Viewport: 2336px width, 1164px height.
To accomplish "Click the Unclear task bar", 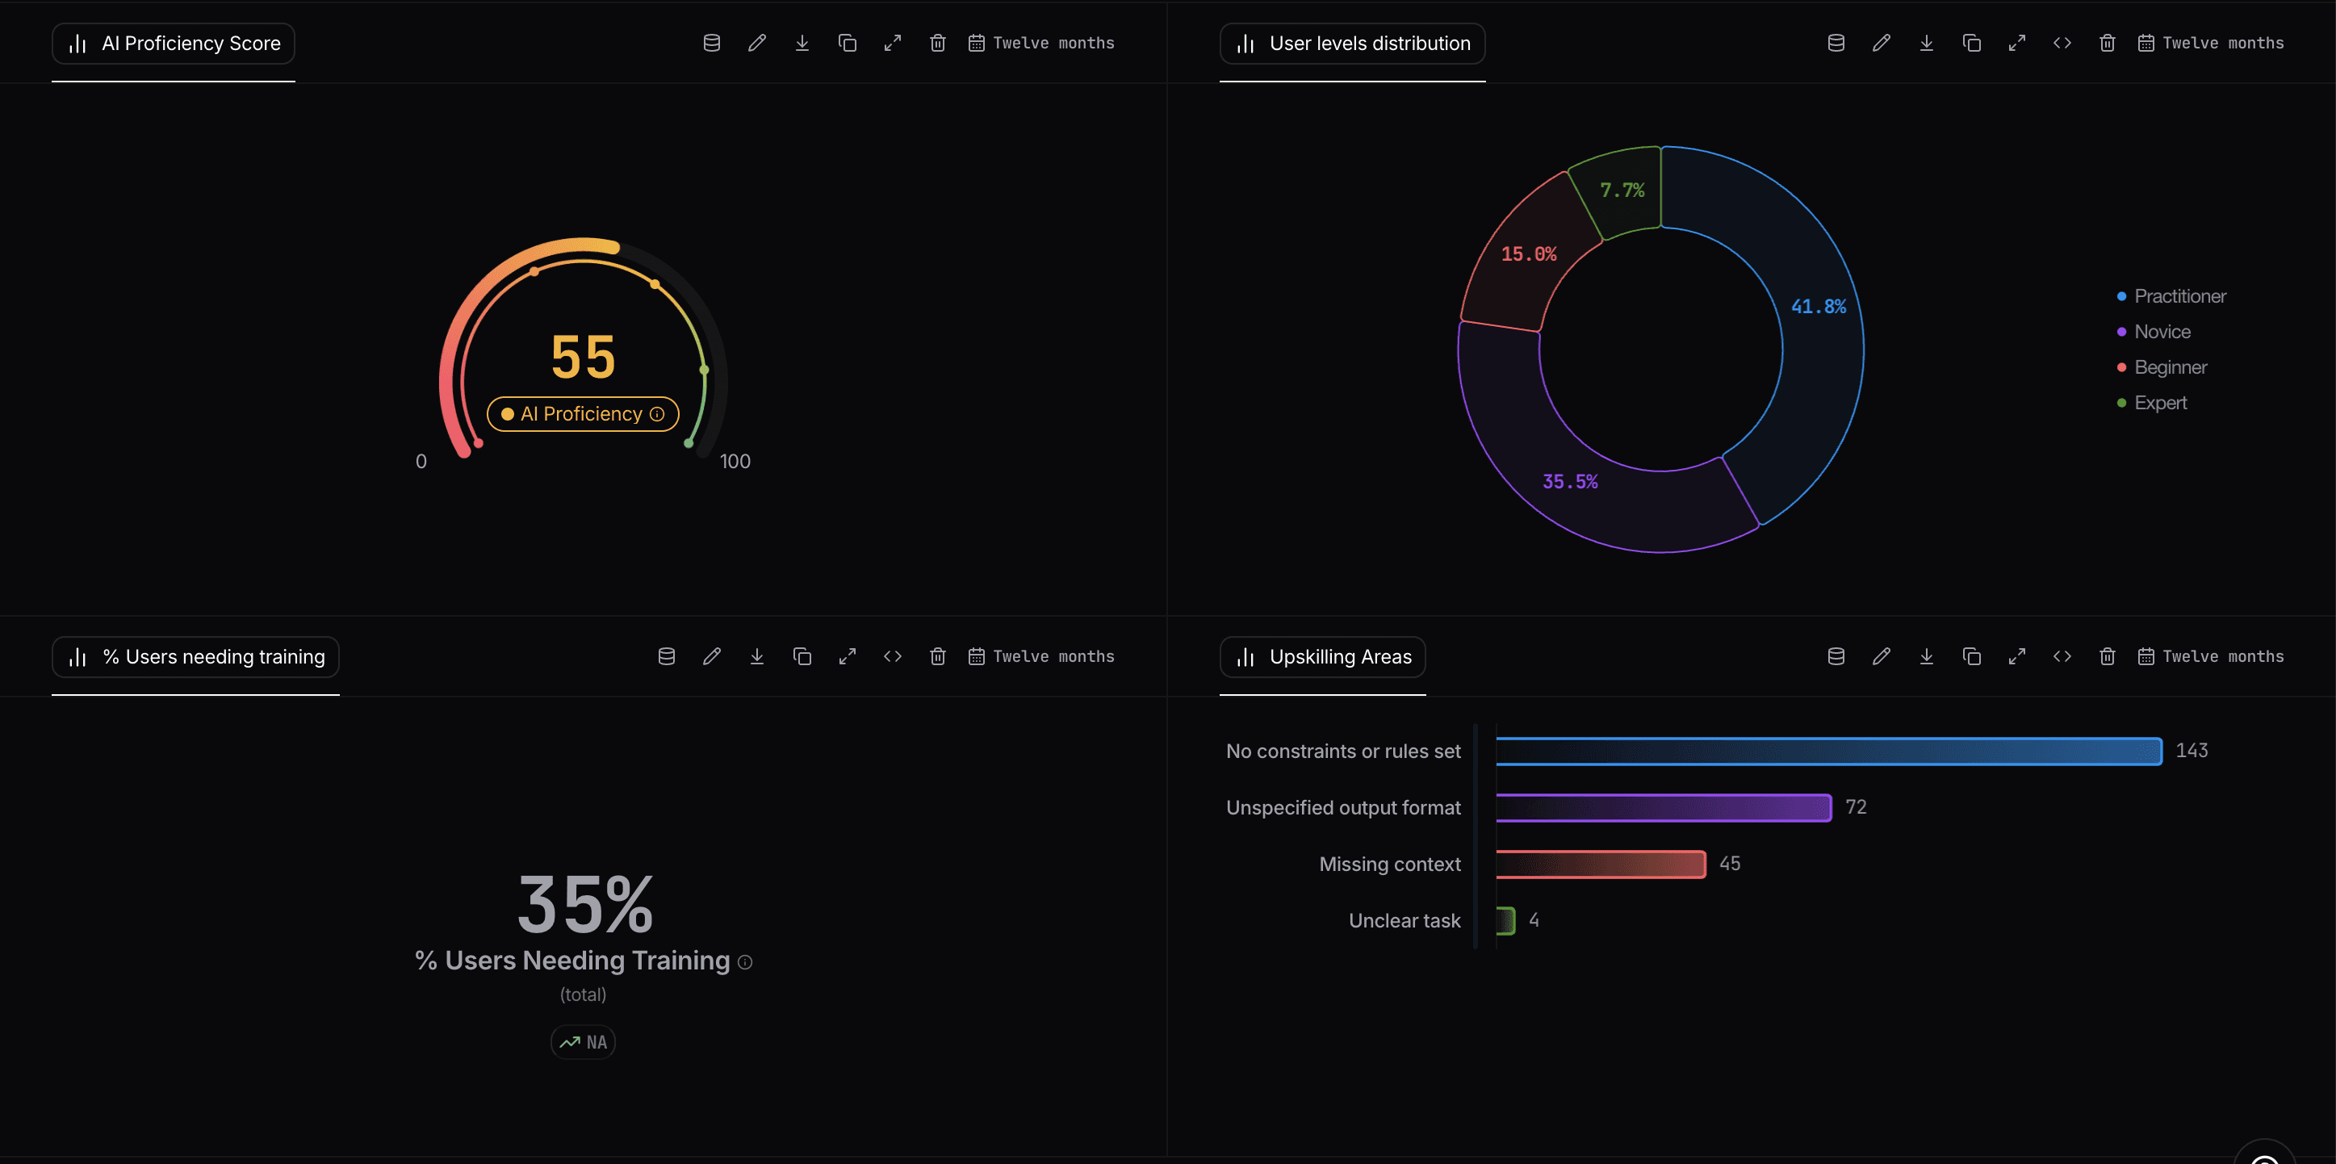I will [1505, 921].
